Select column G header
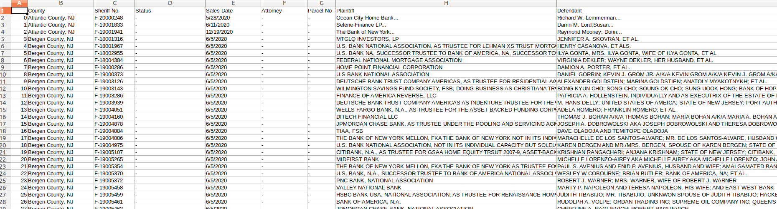This screenshot has width=777, height=209. click(322, 3)
